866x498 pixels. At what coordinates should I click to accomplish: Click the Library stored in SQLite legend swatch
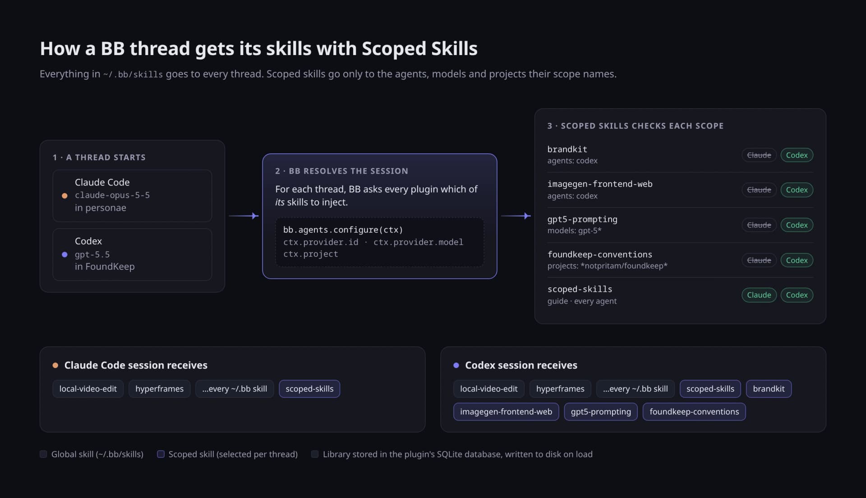click(315, 454)
